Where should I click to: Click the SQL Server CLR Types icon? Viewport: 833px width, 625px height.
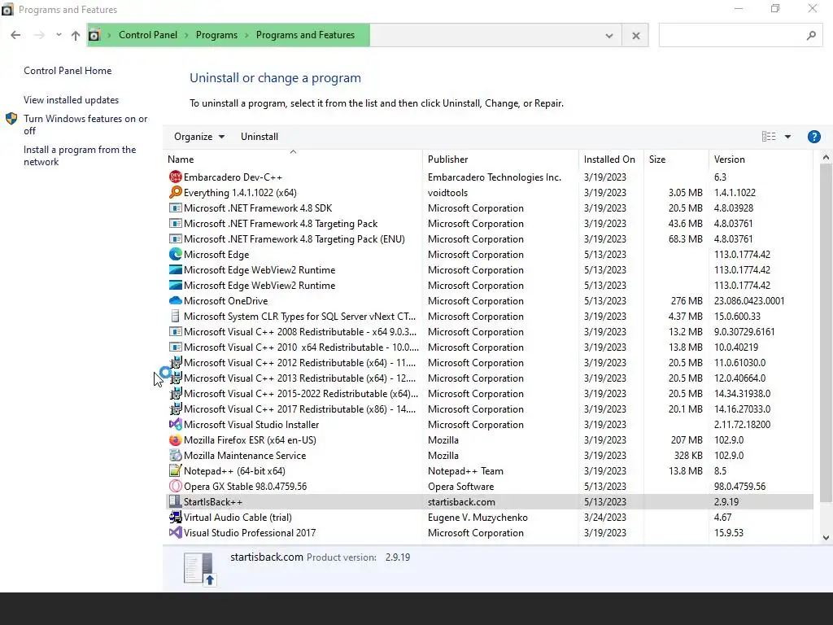pyautogui.click(x=176, y=316)
